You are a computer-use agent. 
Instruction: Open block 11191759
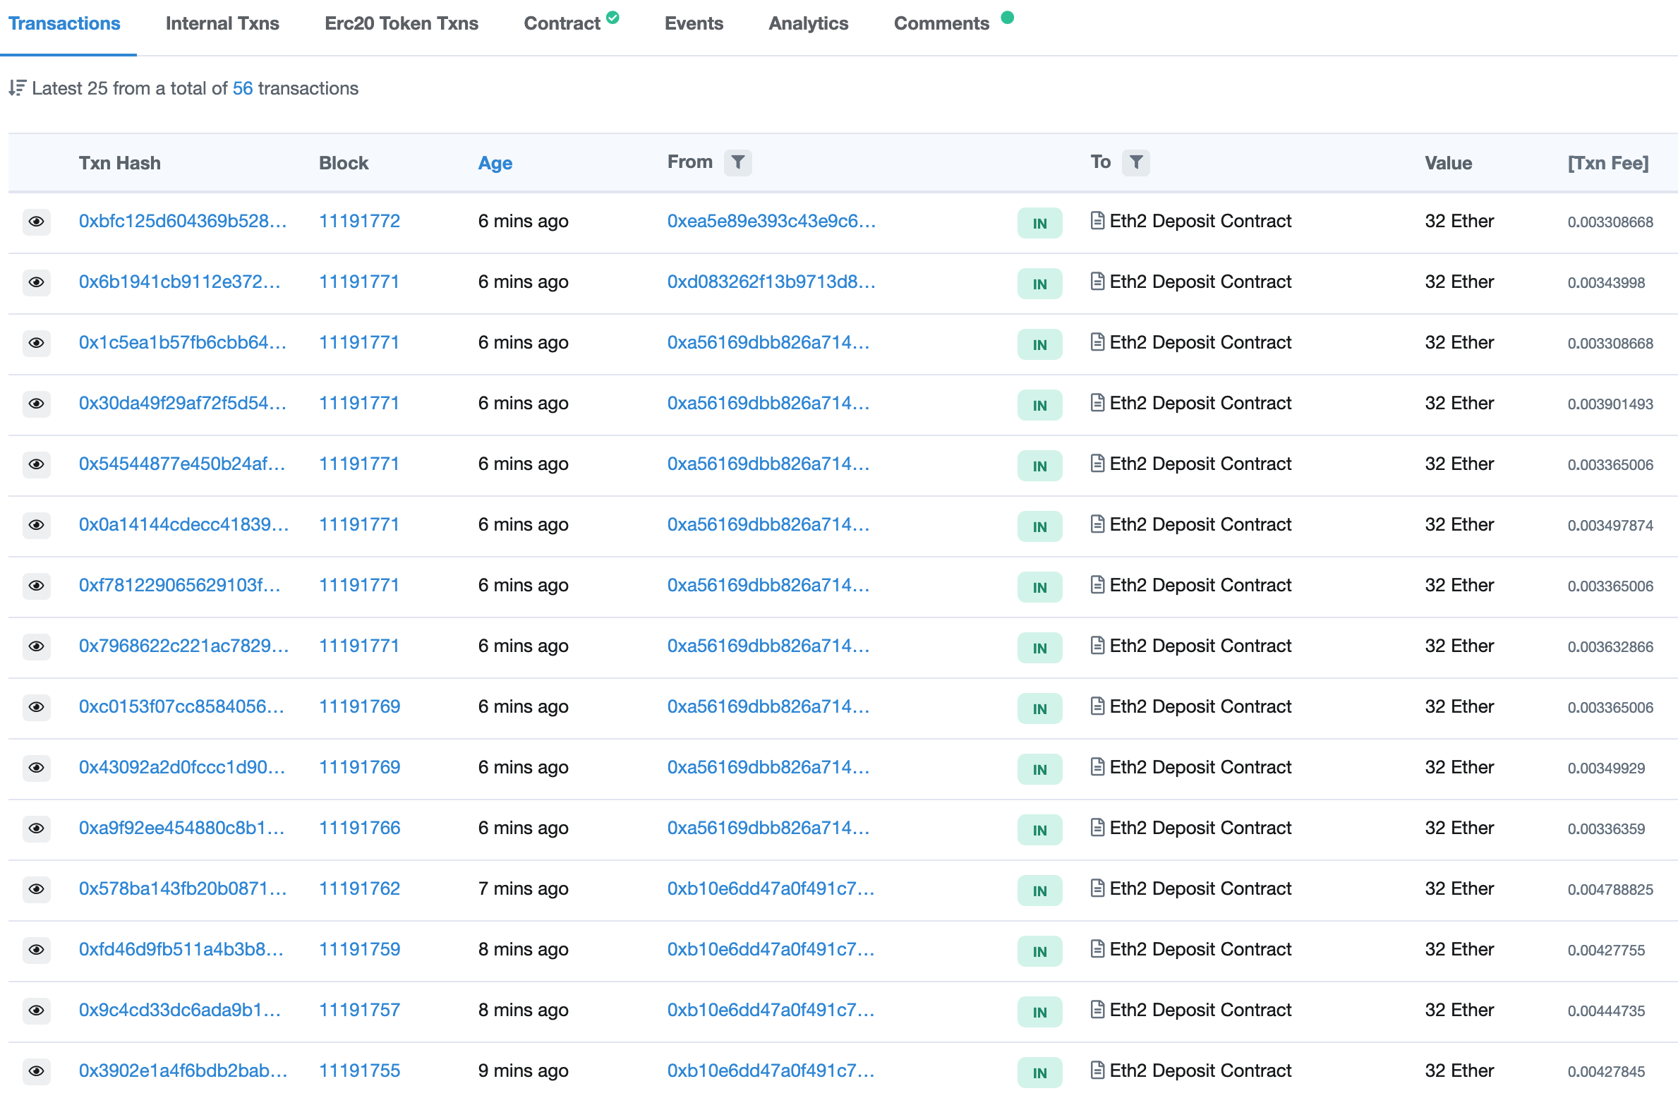[x=359, y=949]
